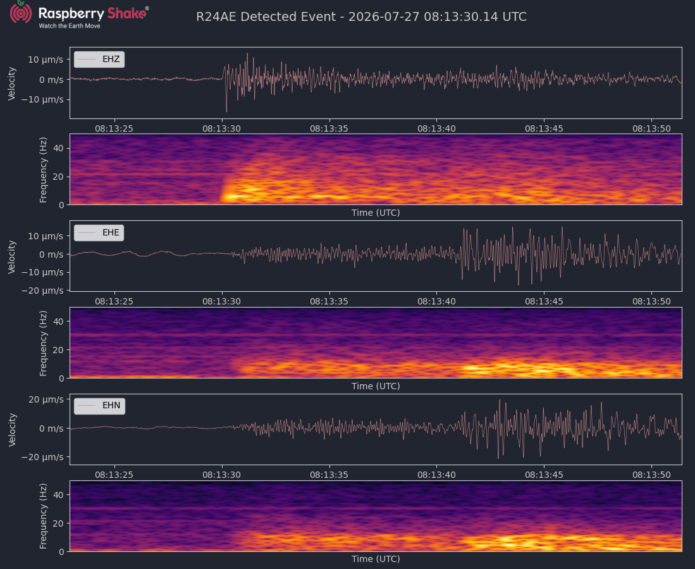Click the 10 µm/s tick on EHZ plot
695x569 pixels.
point(45,59)
